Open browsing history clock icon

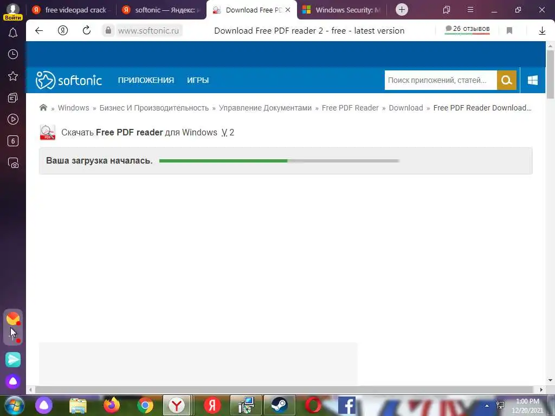point(13,54)
